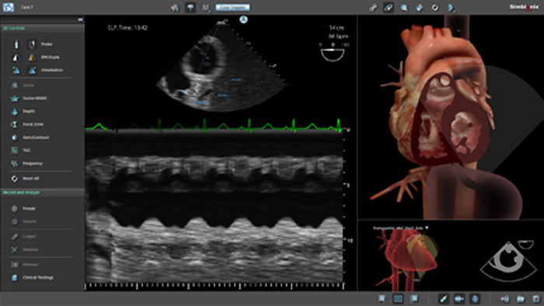Open the Frequency control

click(15, 164)
